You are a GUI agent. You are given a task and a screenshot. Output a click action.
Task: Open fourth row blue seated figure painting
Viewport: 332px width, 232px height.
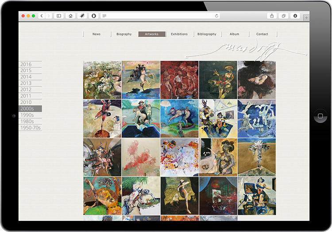point(257,196)
